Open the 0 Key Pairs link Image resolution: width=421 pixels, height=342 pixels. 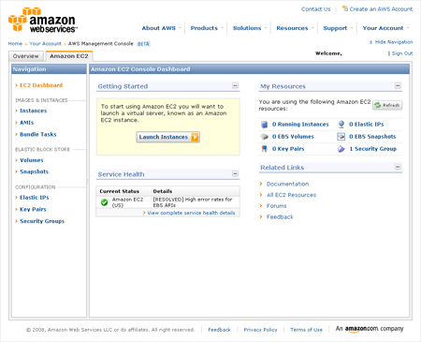pyautogui.click(x=288, y=149)
